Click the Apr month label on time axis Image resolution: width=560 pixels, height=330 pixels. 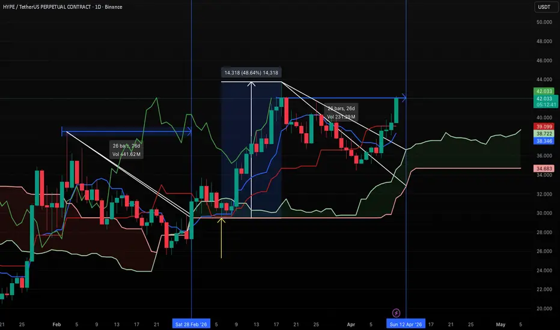tap(351, 325)
